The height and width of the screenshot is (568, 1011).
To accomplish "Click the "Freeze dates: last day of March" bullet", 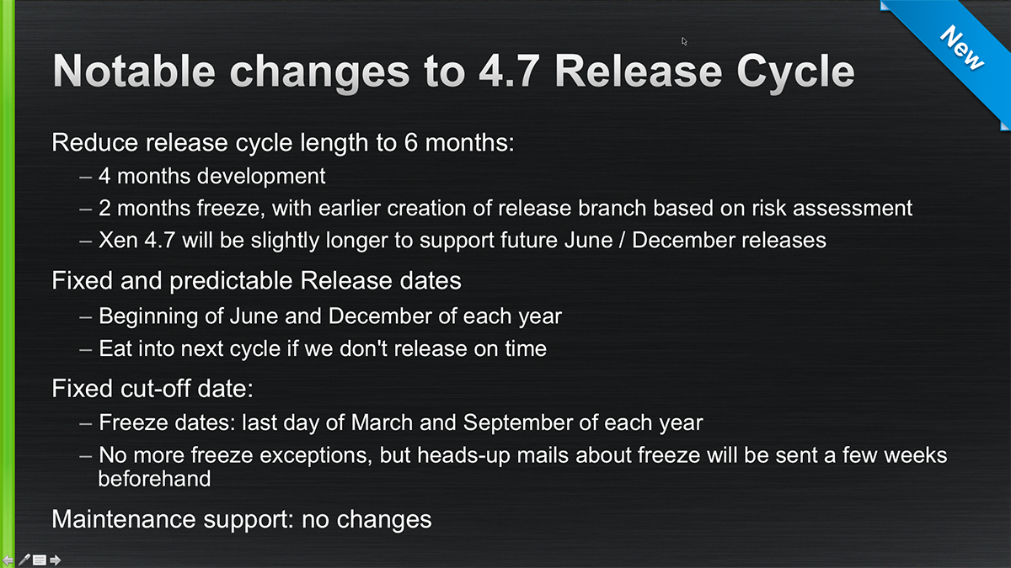I will [x=400, y=422].
